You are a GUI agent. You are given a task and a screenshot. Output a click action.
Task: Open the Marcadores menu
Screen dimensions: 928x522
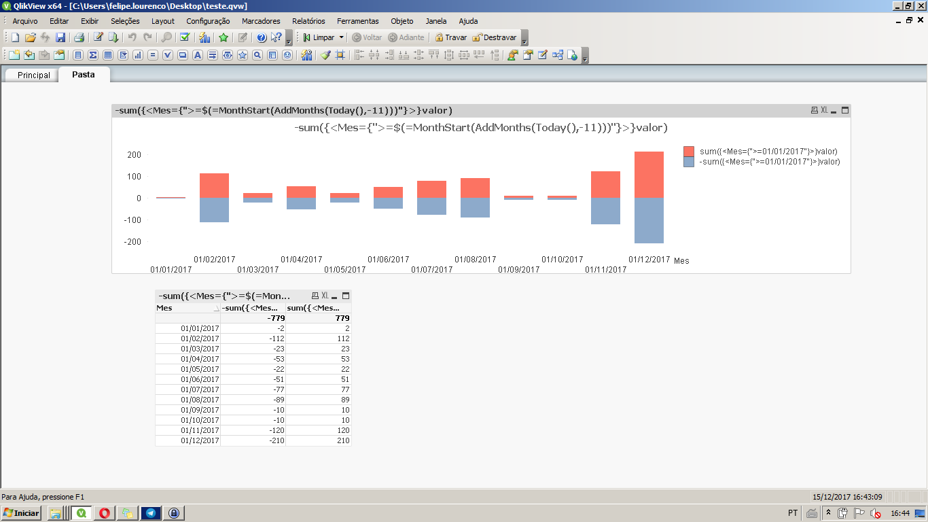coord(261,21)
